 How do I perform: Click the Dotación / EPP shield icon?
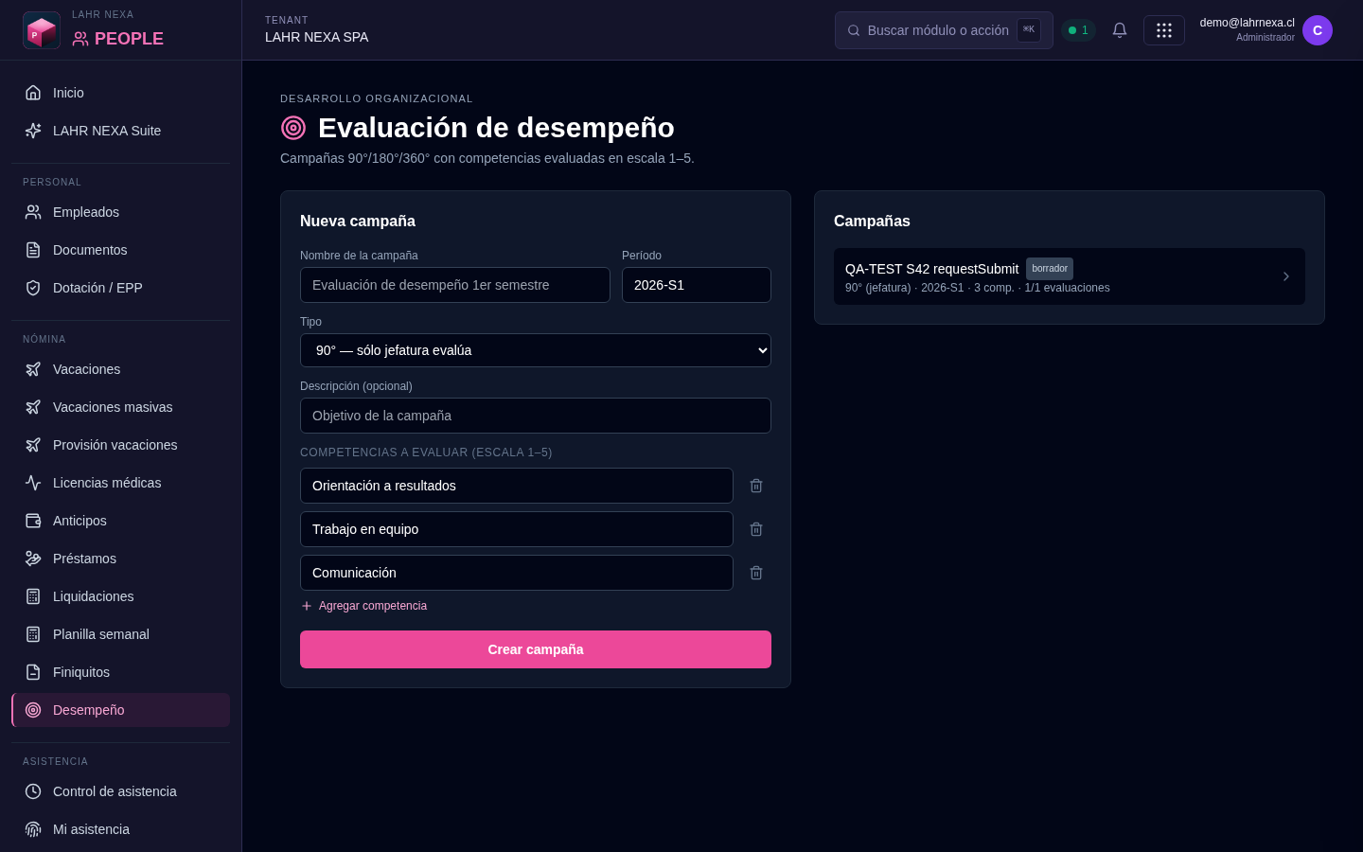pyautogui.click(x=33, y=288)
